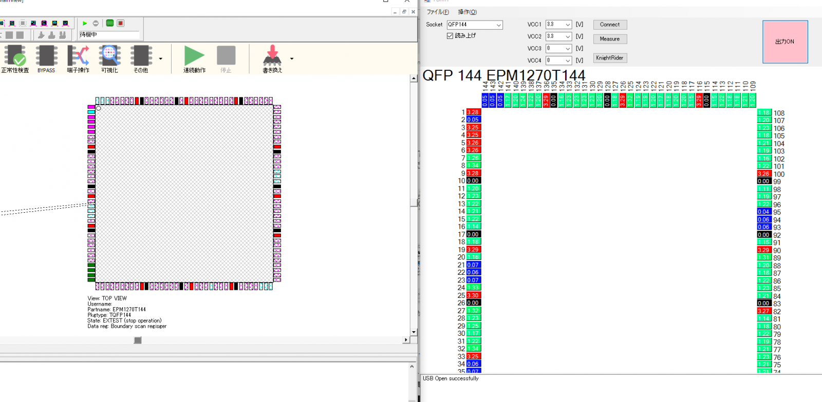Image resolution: width=822 pixels, height=402 pixels.
Task: Toggle the pink 出力ON button
Action: point(784,42)
